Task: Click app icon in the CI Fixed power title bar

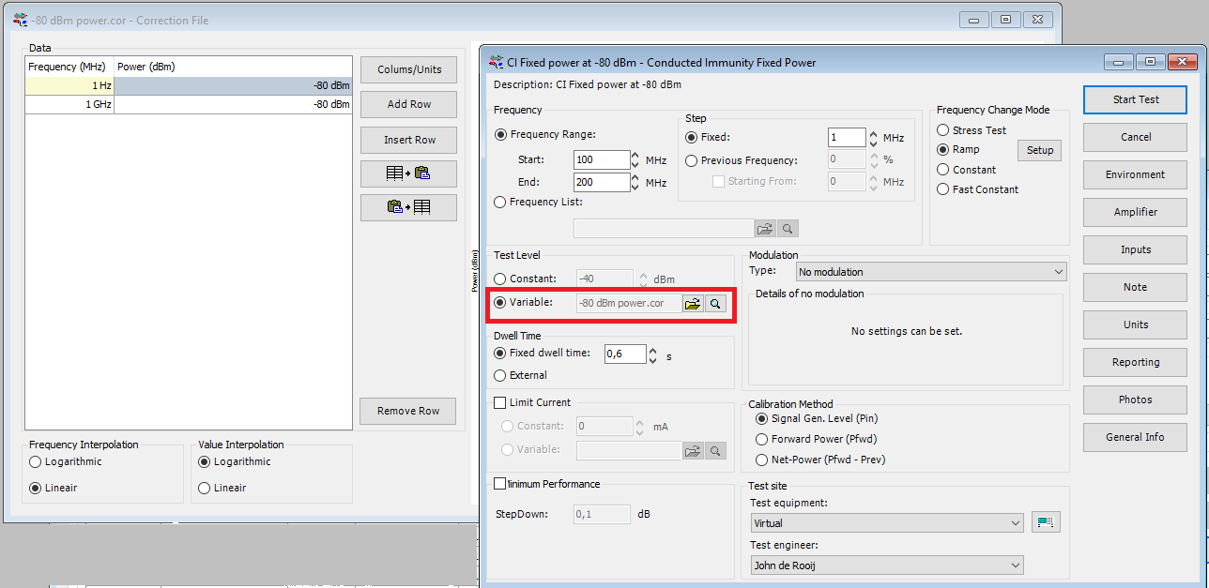Action: [x=497, y=63]
